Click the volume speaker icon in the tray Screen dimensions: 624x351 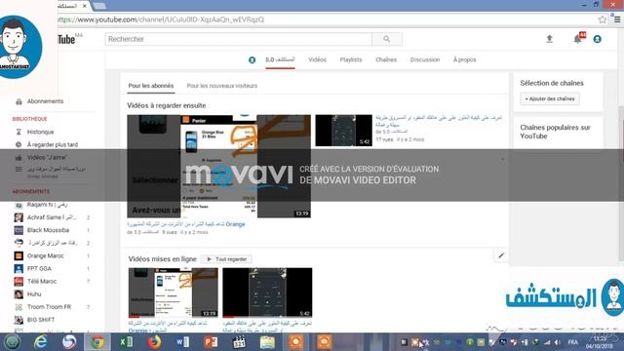coord(558,342)
